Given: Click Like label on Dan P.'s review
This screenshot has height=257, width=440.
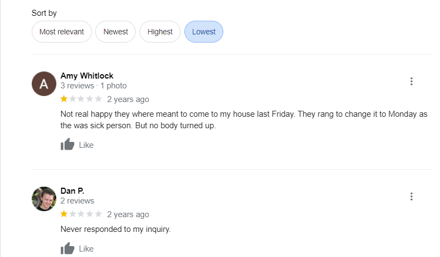Looking at the screenshot, I should coord(86,249).
